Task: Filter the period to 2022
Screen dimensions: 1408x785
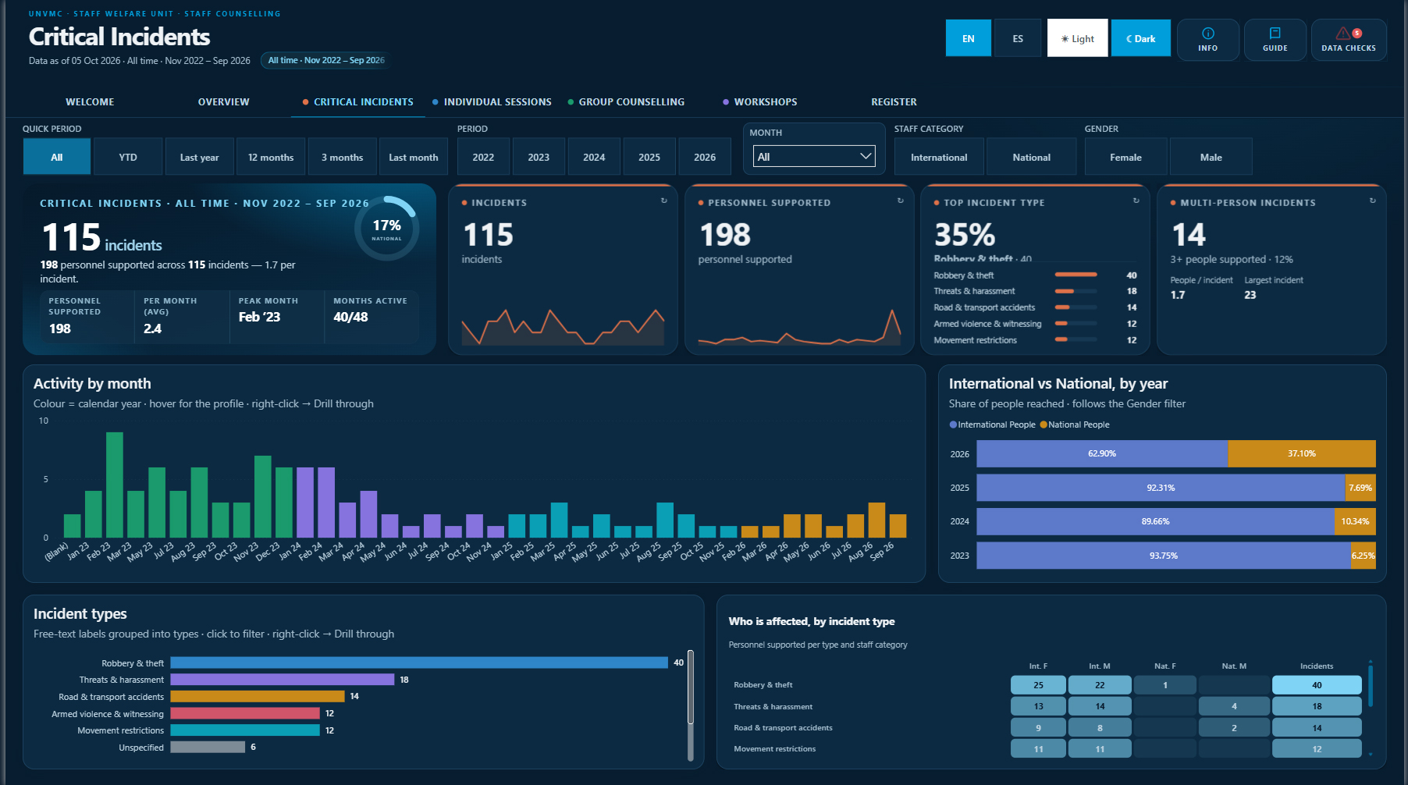Action: [483, 157]
